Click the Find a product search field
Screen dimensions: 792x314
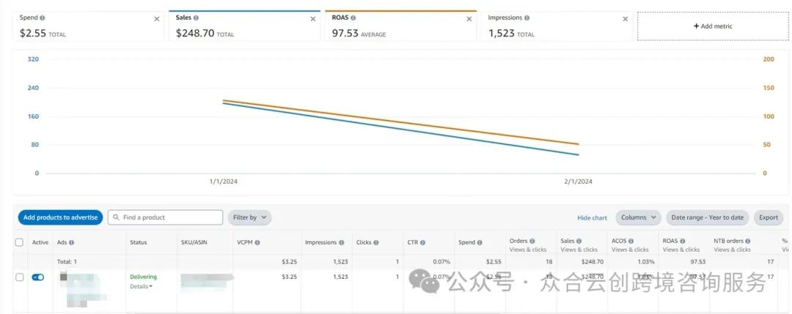[170, 217]
